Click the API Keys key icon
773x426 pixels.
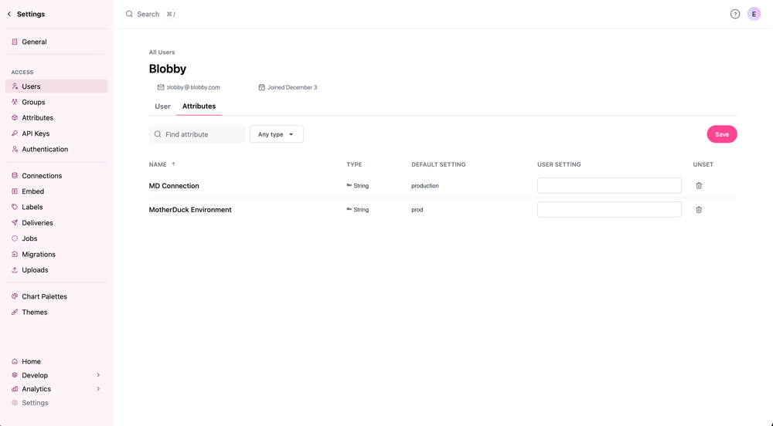point(15,134)
